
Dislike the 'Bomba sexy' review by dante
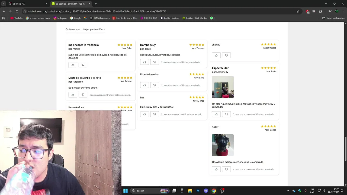155,62
